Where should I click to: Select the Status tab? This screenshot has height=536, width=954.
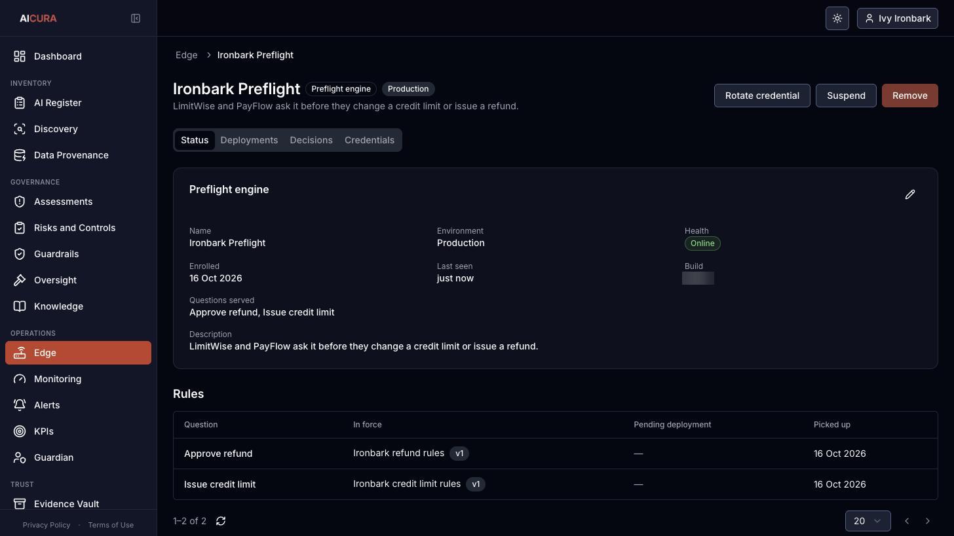195,140
